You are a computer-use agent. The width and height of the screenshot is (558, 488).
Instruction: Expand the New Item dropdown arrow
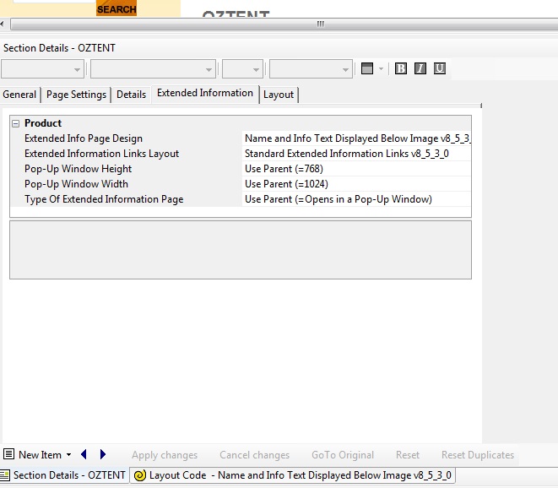[68, 455]
